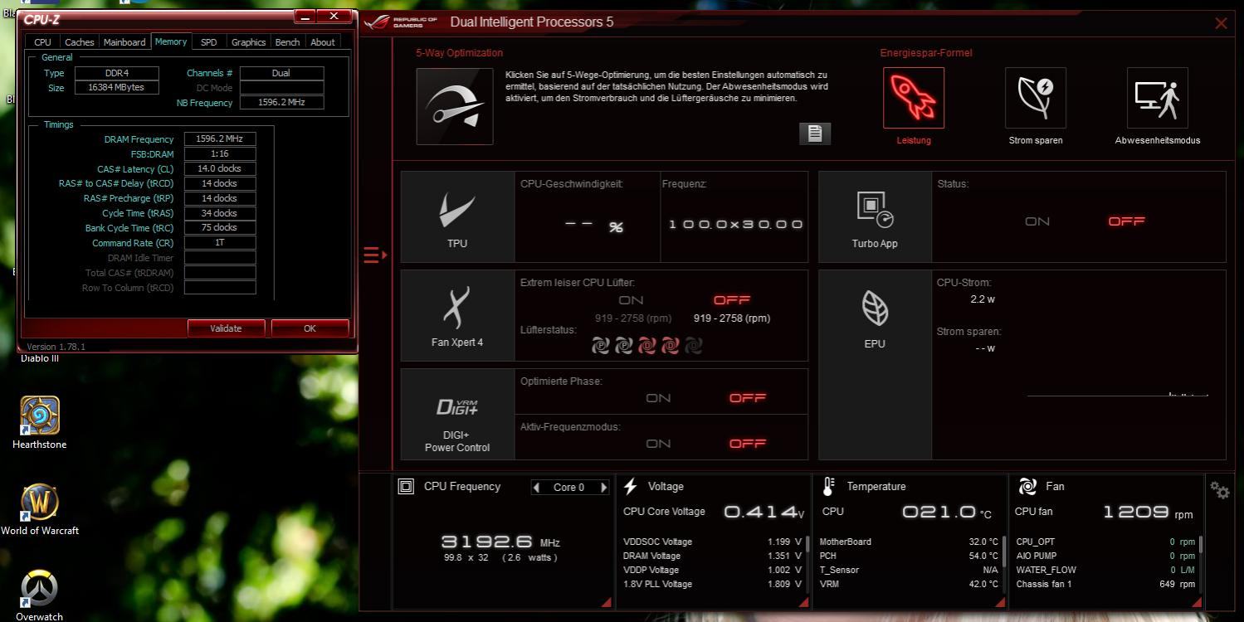Open Caches tab in CPU-Z

point(80,42)
